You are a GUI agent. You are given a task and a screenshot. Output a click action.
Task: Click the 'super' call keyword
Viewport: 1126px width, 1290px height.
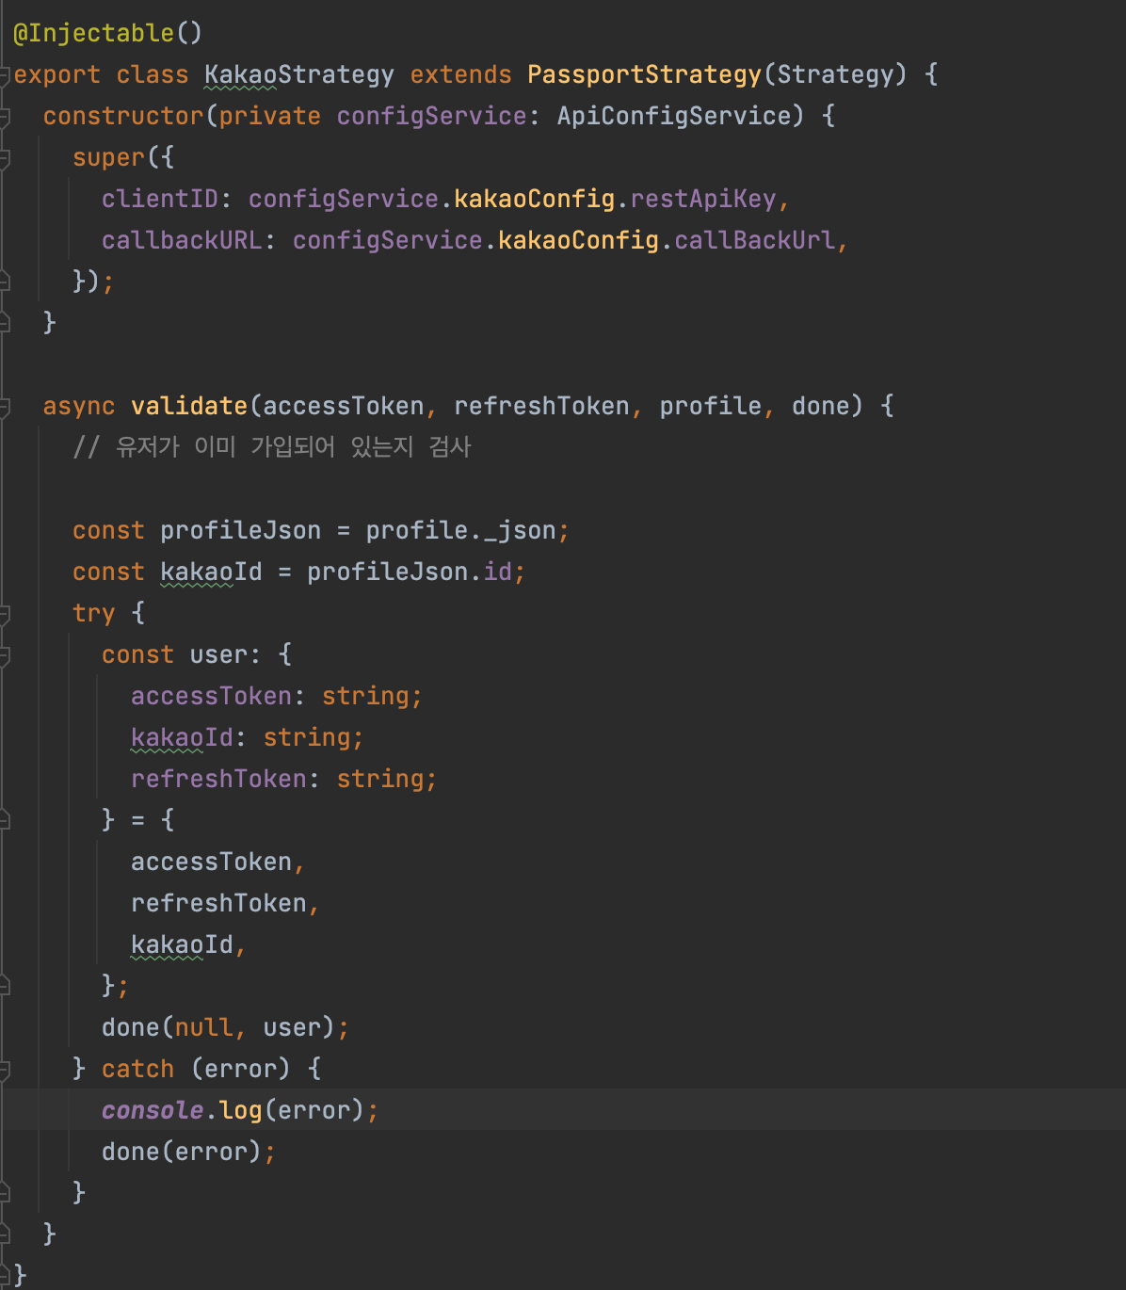point(108,157)
